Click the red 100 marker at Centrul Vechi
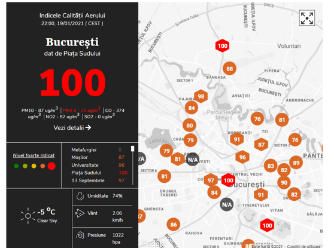Screen dimensions: 334x248 coord(228,180)
